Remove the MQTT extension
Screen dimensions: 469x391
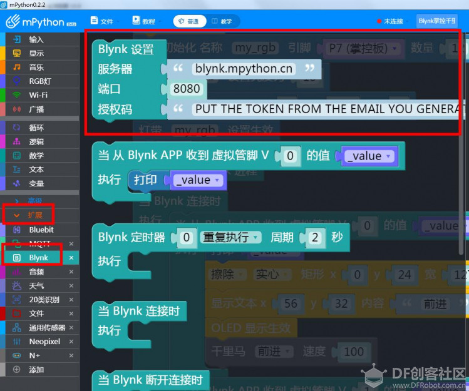click(x=71, y=244)
